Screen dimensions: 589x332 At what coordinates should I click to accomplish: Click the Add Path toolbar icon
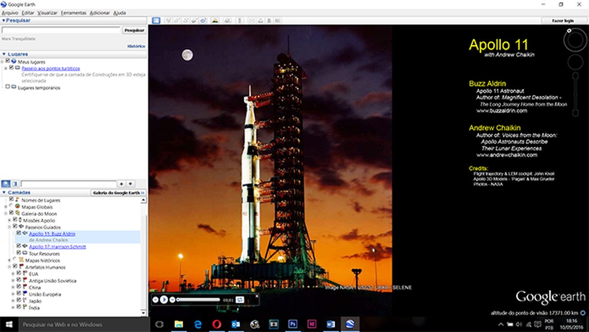coord(186,21)
